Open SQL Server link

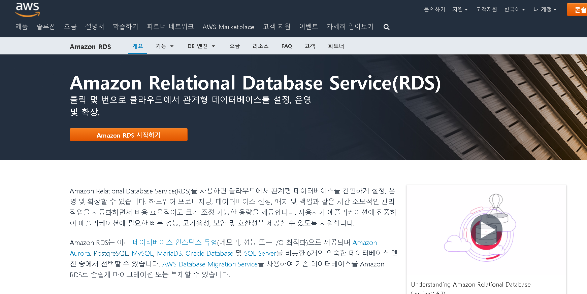[260, 253]
